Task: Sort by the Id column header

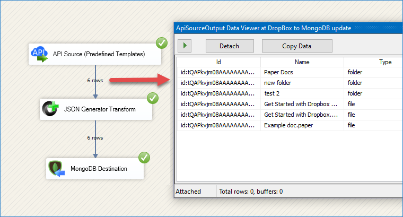Action: [218, 62]
